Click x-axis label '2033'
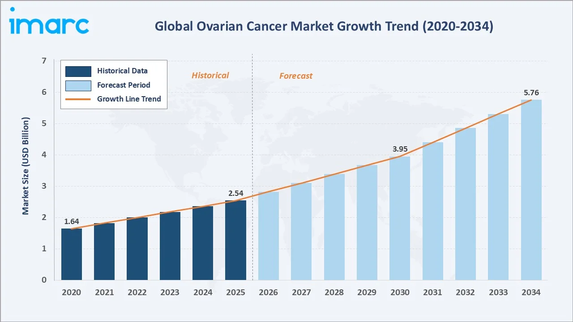The height and width of the screenshot is (322, 573). pos(498,292)
